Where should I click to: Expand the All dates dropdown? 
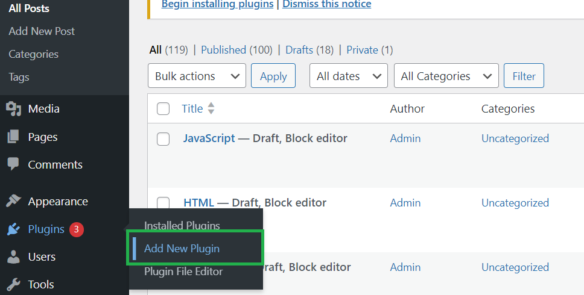(348, 76)
